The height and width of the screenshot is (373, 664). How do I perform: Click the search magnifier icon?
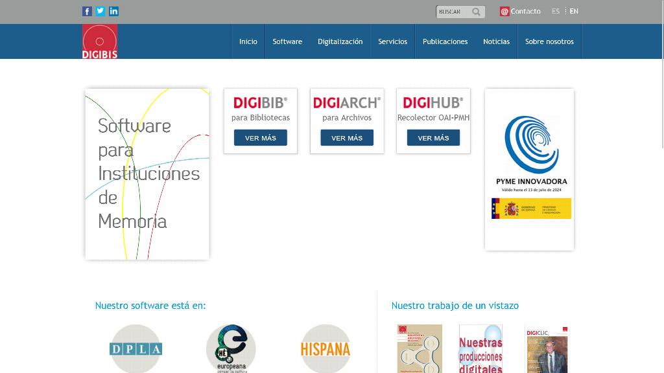(477, 12)
